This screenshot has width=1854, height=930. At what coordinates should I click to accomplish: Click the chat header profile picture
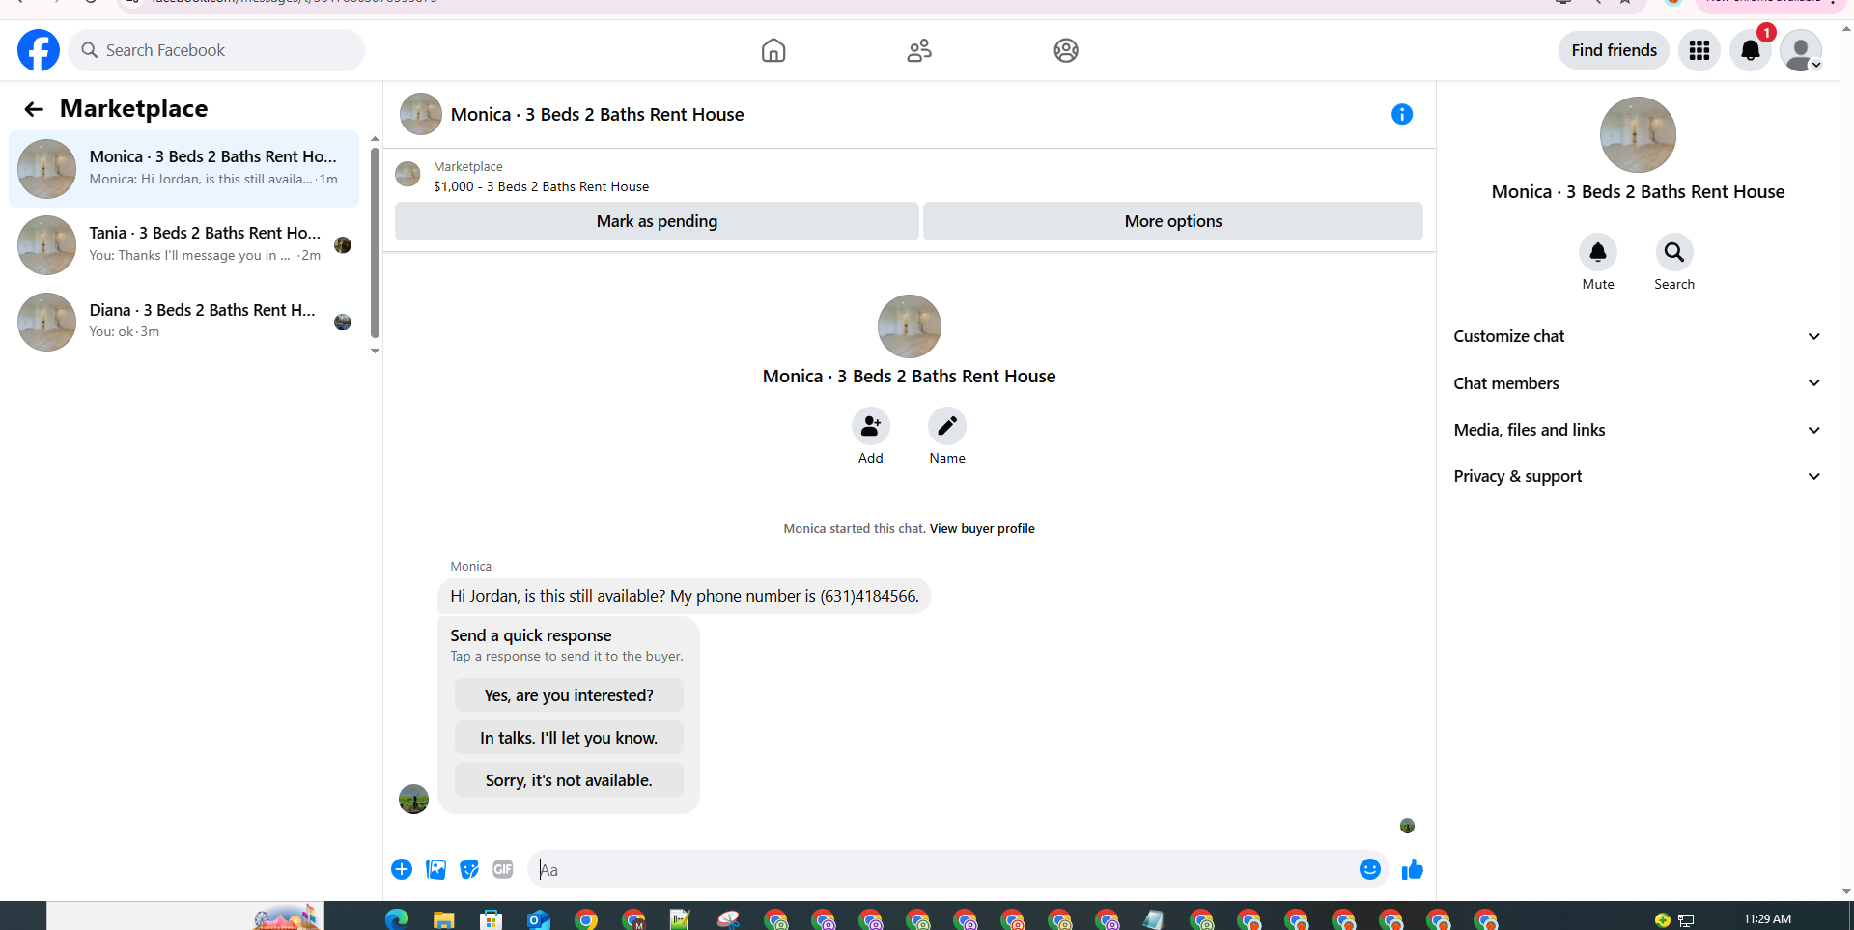click(421, 114)
